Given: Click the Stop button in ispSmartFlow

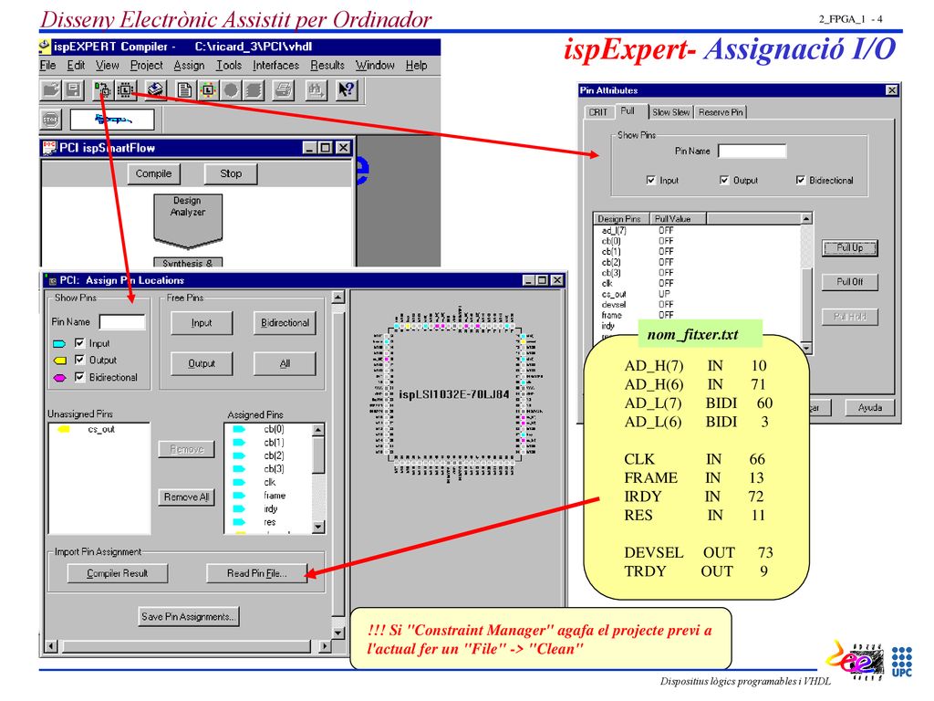Looking at the screenshot, I should 231,173.
